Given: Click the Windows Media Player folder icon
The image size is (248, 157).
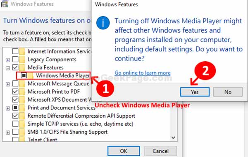Looking at the screenshot, I should click(31, 75).
